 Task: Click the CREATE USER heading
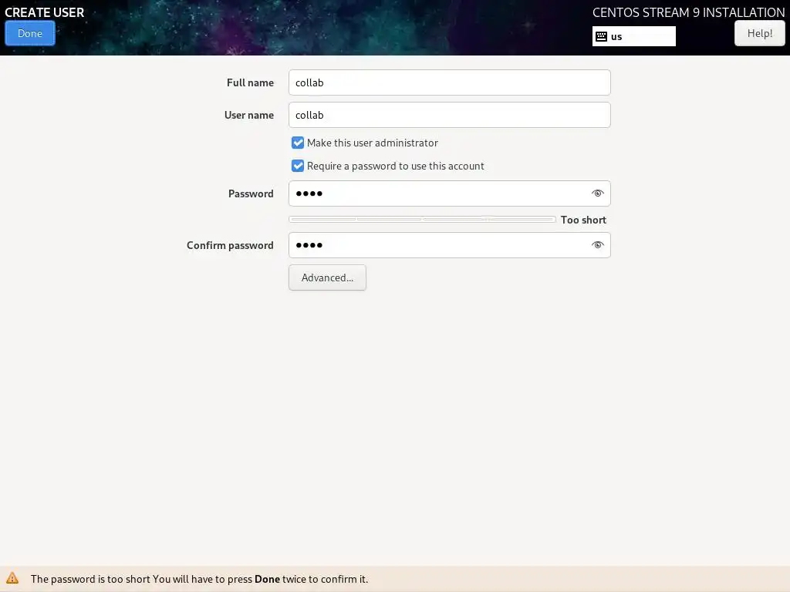point(44,12)
